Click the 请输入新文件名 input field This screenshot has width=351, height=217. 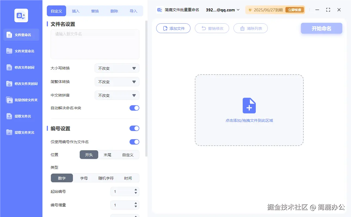click(95, 43)
